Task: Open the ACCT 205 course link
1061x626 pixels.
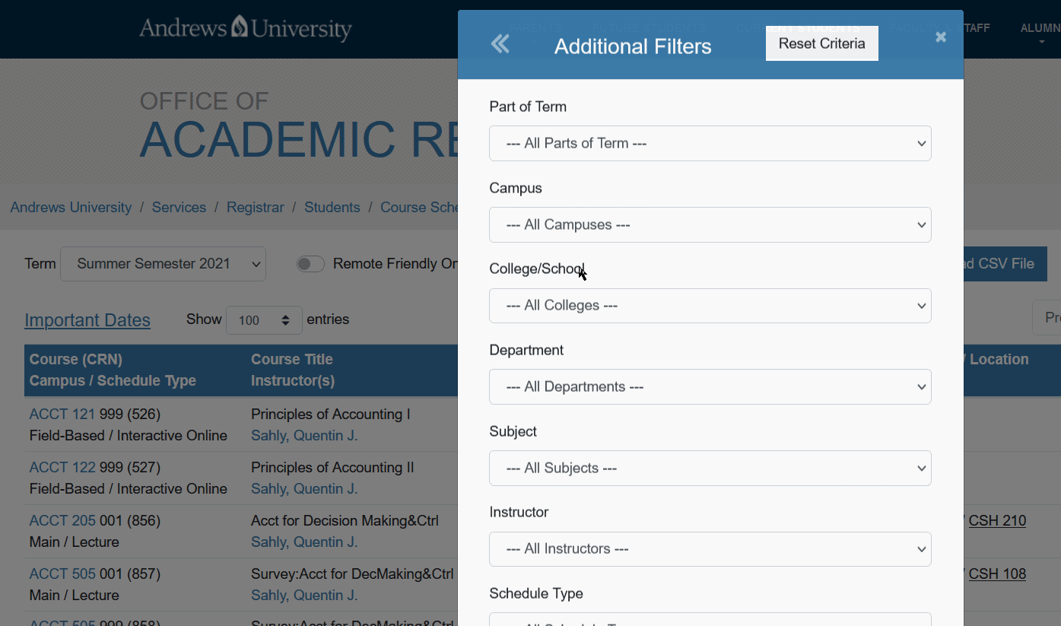Action: coord(62,521)
